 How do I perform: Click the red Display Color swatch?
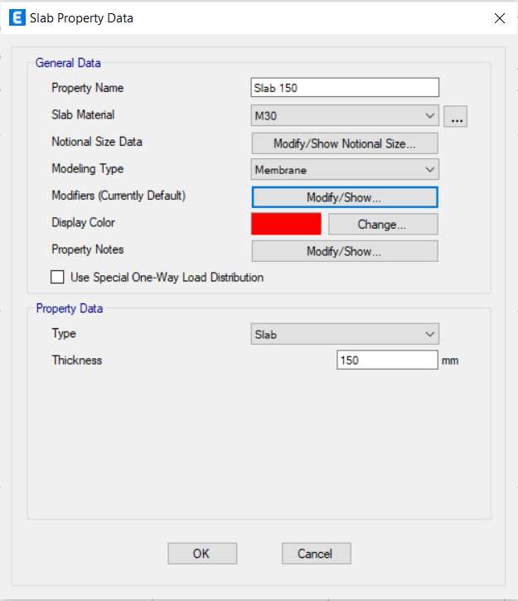[x=286, y=224]
